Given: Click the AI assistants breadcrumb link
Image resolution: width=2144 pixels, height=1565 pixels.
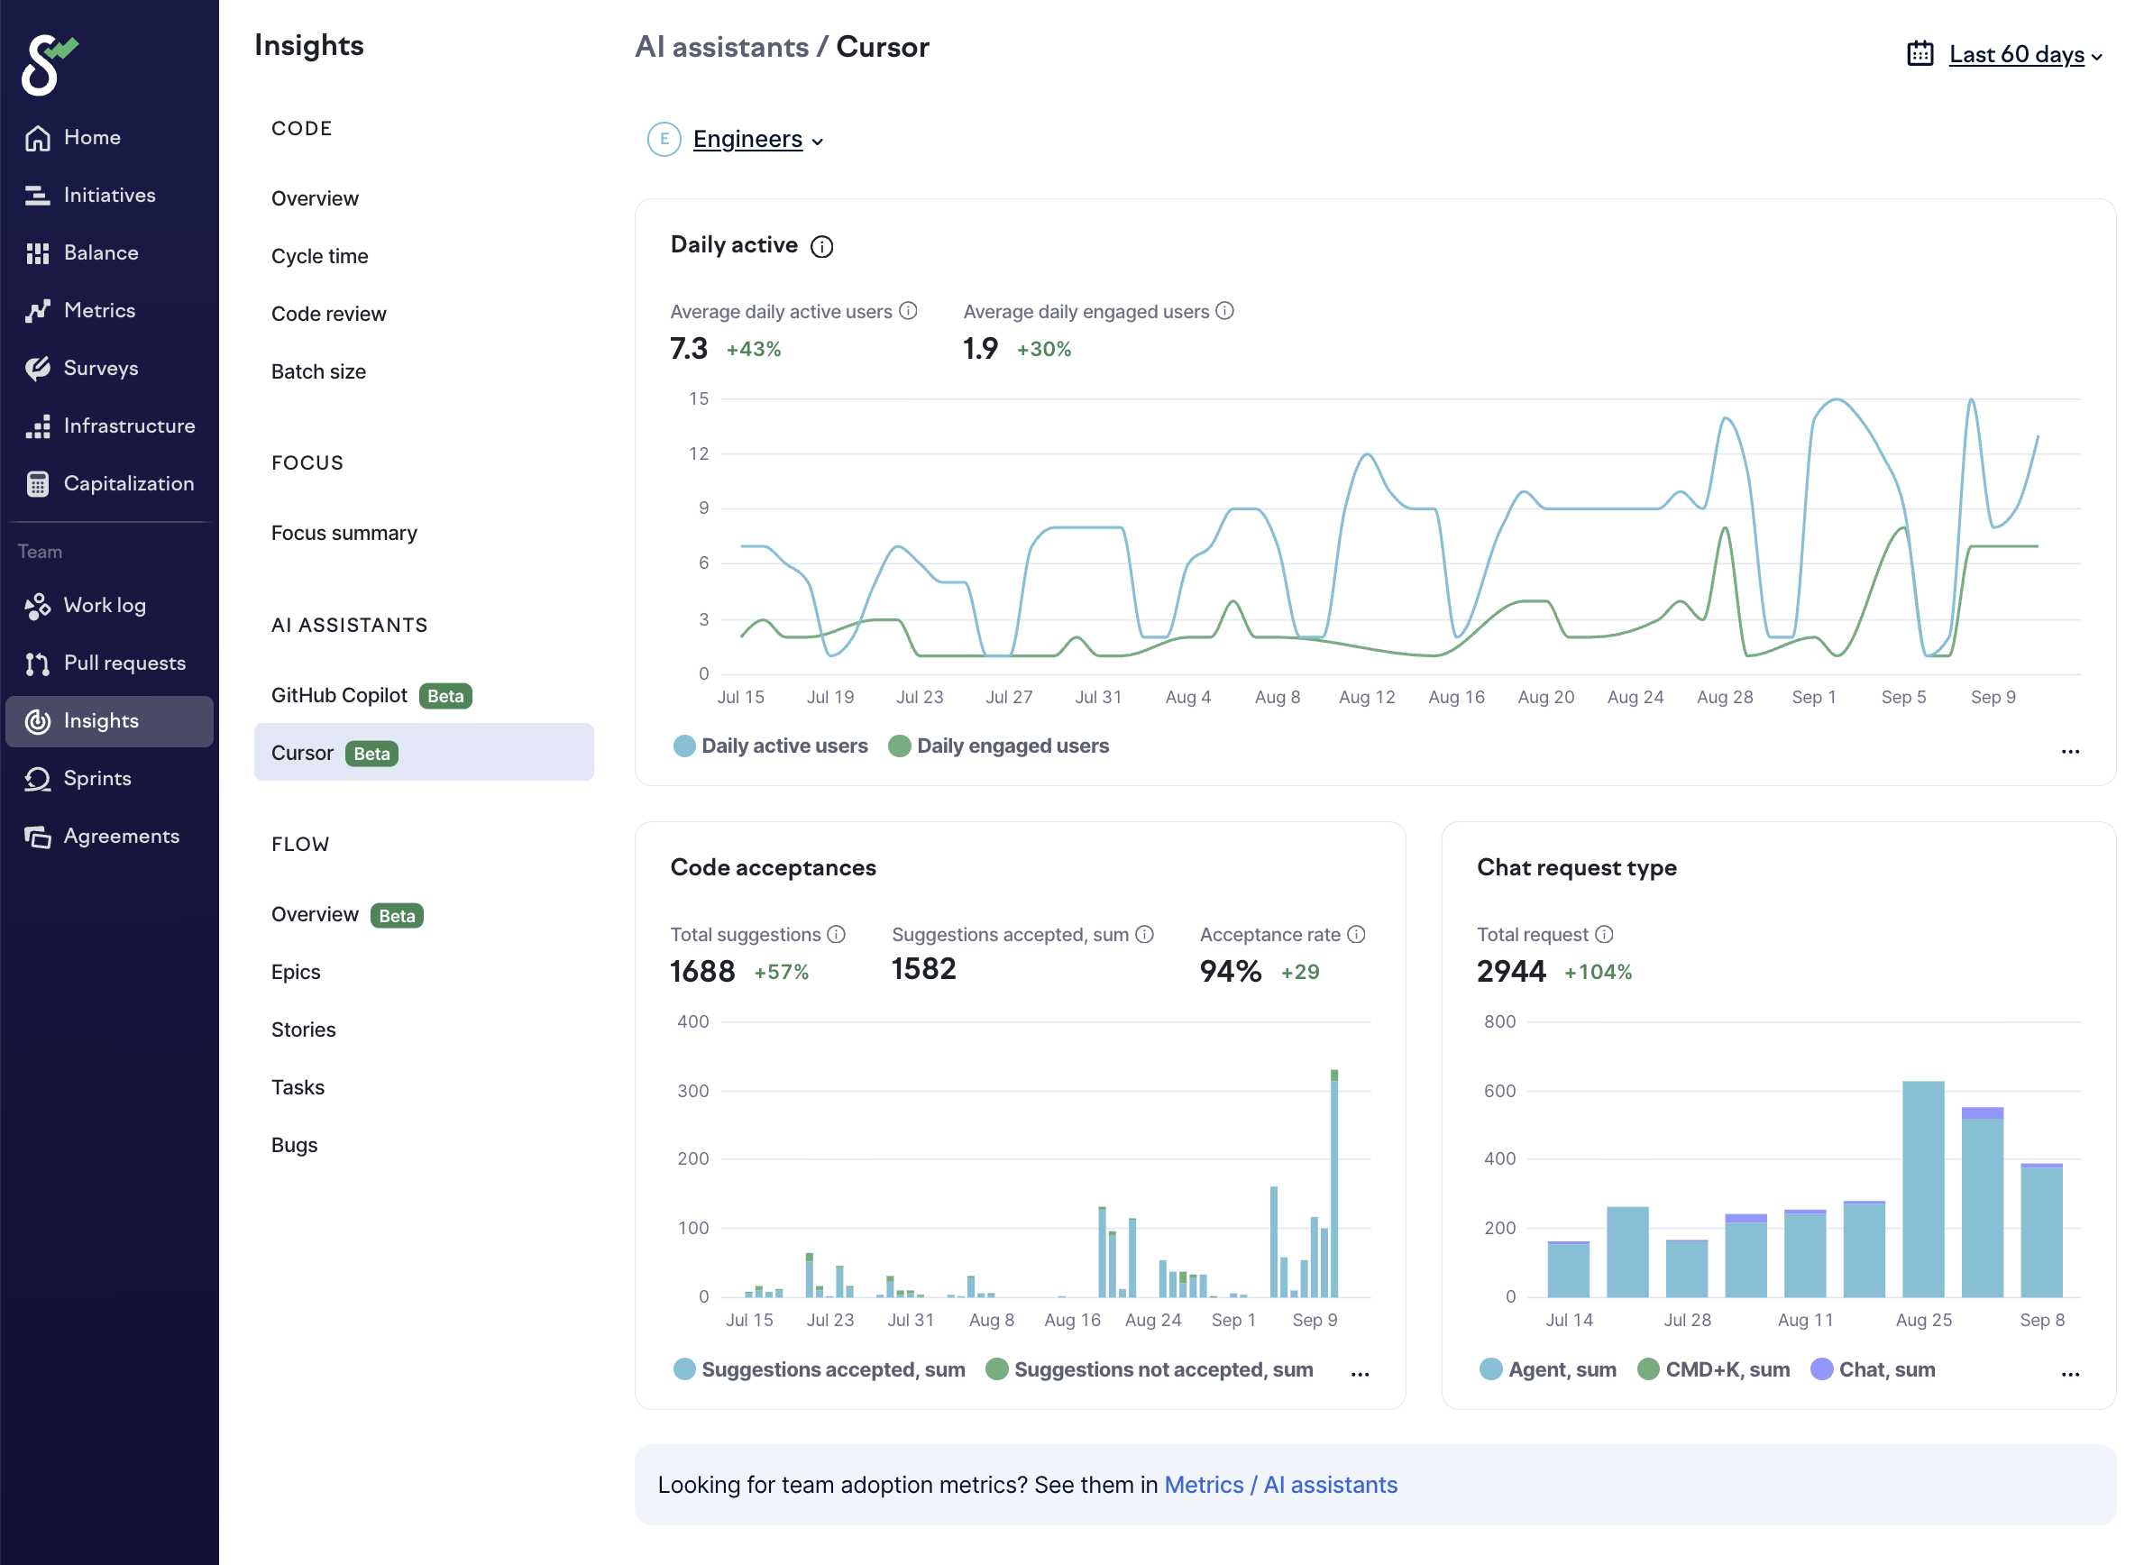Looking at the screenshot, I should pos(721,46).
